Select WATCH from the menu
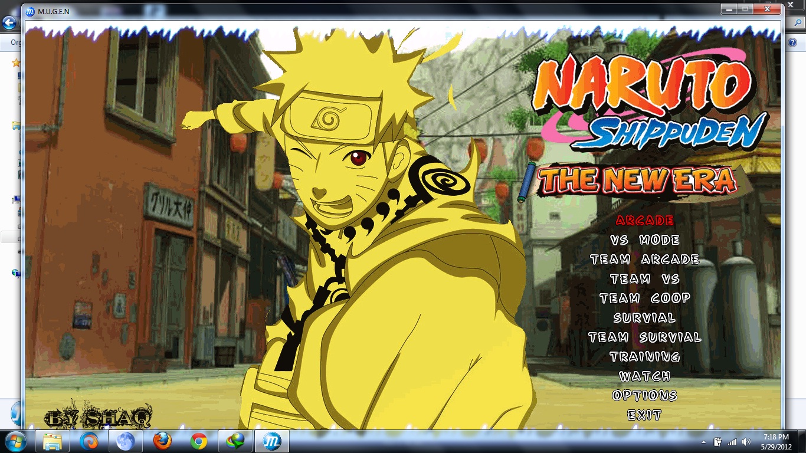Image resolution: width=806 pixels, height=453 pixels. click(644, 376)
